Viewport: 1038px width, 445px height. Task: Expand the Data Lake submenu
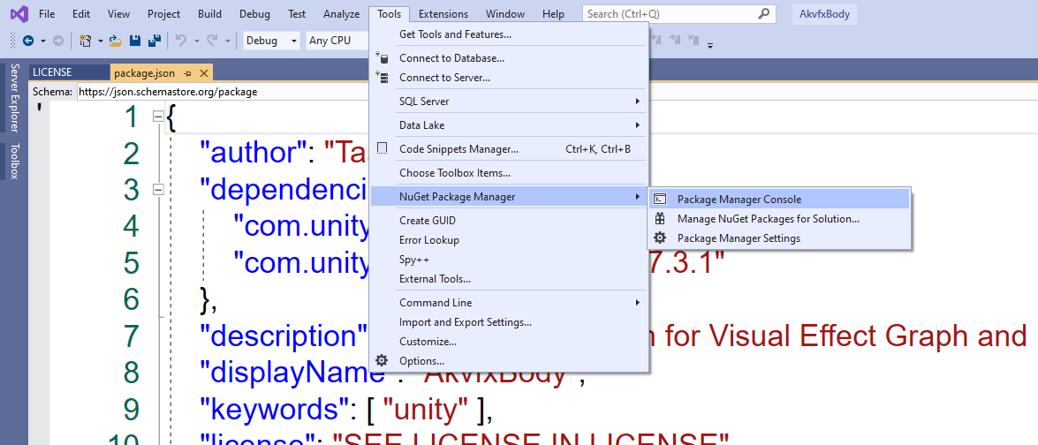coord(509,125)
